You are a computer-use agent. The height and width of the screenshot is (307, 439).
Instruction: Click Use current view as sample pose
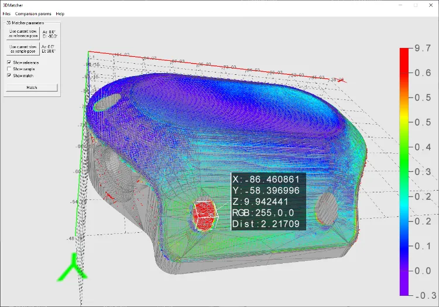tap(23, 49)
